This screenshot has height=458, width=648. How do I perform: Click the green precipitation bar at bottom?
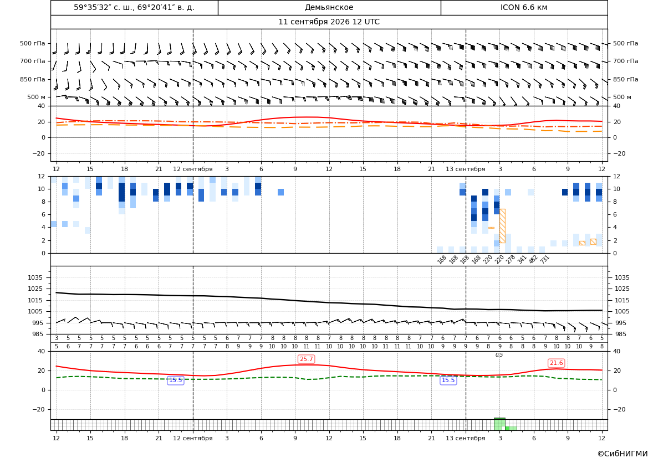499,424
